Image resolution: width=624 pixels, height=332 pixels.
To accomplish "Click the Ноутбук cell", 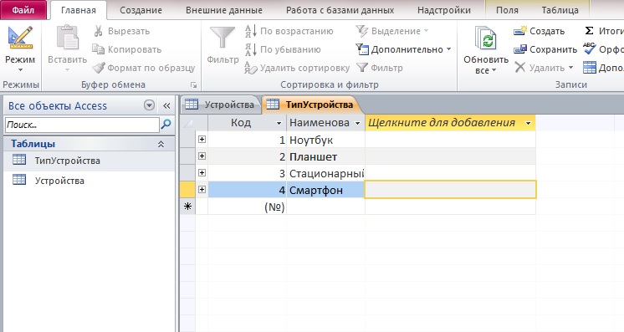I will [325, 140].
